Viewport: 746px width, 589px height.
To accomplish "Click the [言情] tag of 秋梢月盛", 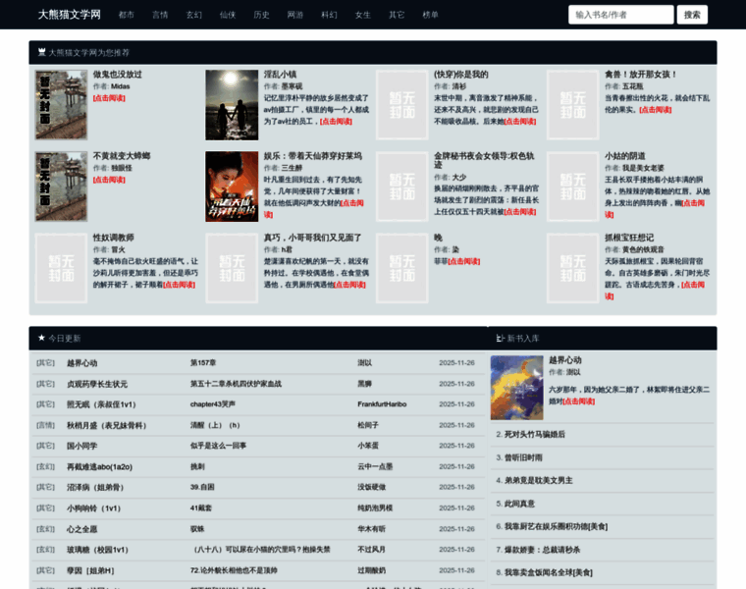I will point(46,425).
